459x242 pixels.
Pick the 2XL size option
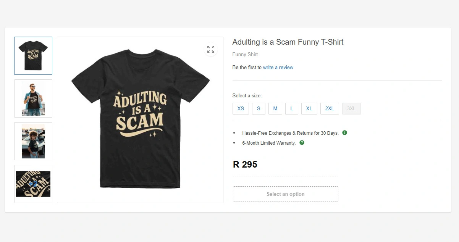(x=330, y=108)
